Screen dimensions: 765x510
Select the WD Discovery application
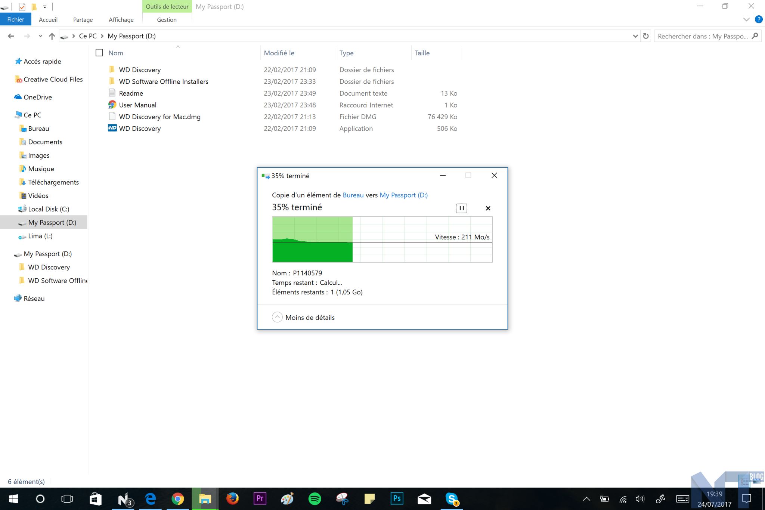click(140, 129)
